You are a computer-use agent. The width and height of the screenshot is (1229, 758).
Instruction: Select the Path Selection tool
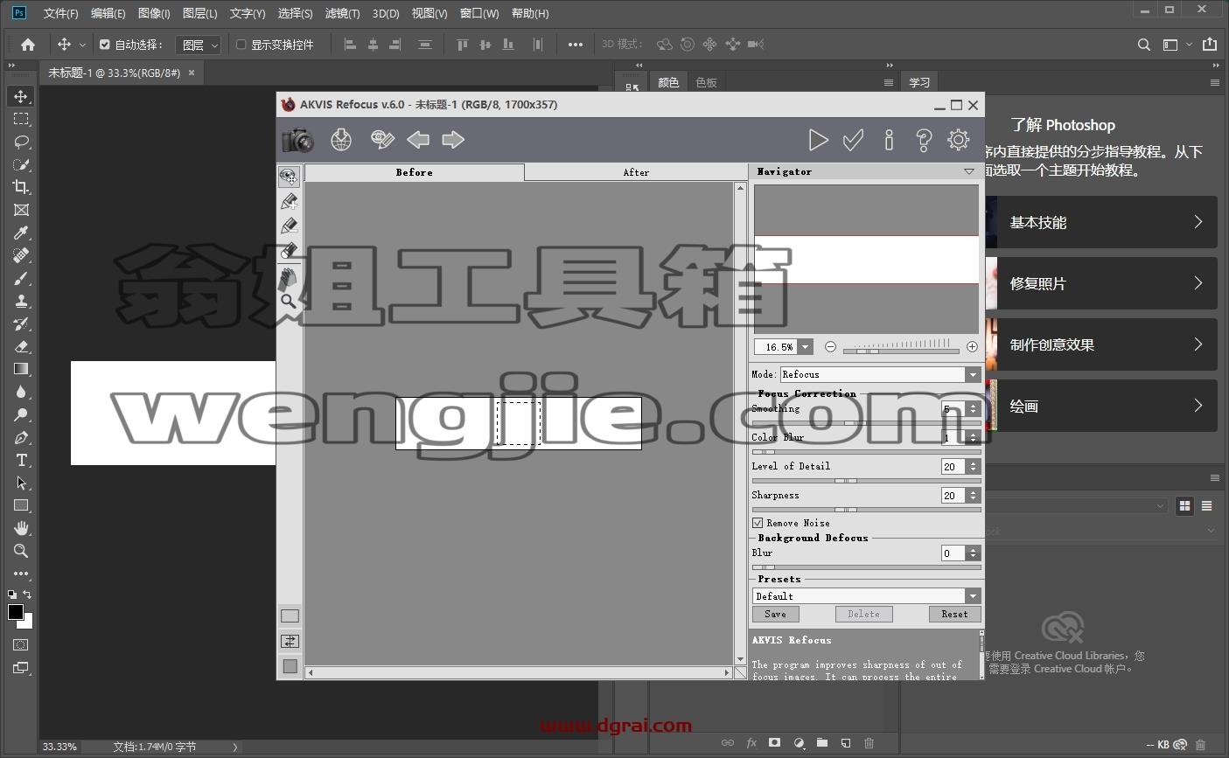tap(21, 483)
